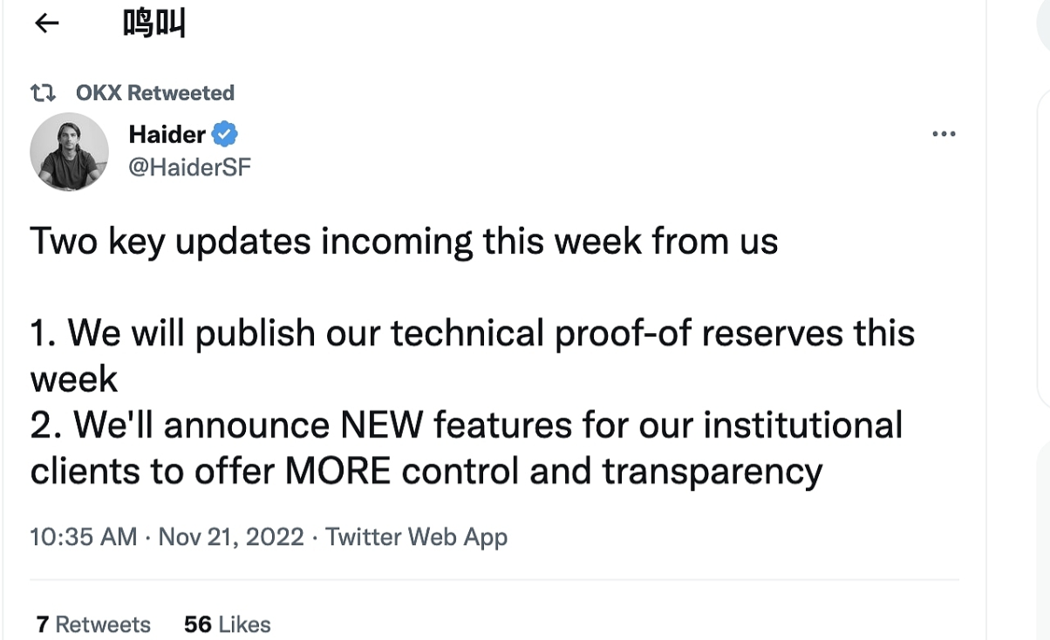
Task: Open the three-dot more options menu
Action: 944,134
